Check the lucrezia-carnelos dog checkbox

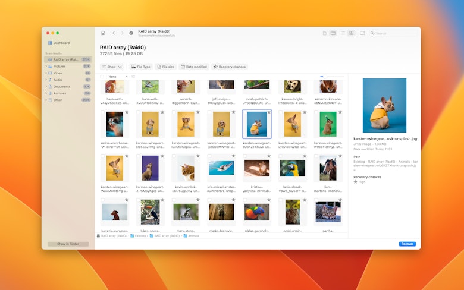click(103, 200)
